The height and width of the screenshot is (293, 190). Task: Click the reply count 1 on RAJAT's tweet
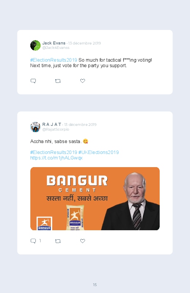(x=40, y=241)
